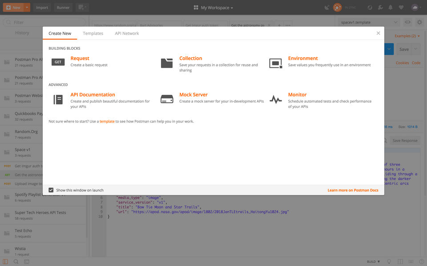This screenshot has height=266, width=427.
Task: Click the Mock Server hardware icon
Action: 167,99
